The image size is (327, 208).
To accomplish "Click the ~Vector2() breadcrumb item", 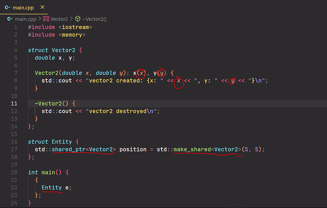I will [94, 19].
